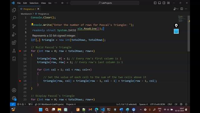Open Word from the taskbar
The height and width of the screenshot is (113, 200).
tap(121, 110)
